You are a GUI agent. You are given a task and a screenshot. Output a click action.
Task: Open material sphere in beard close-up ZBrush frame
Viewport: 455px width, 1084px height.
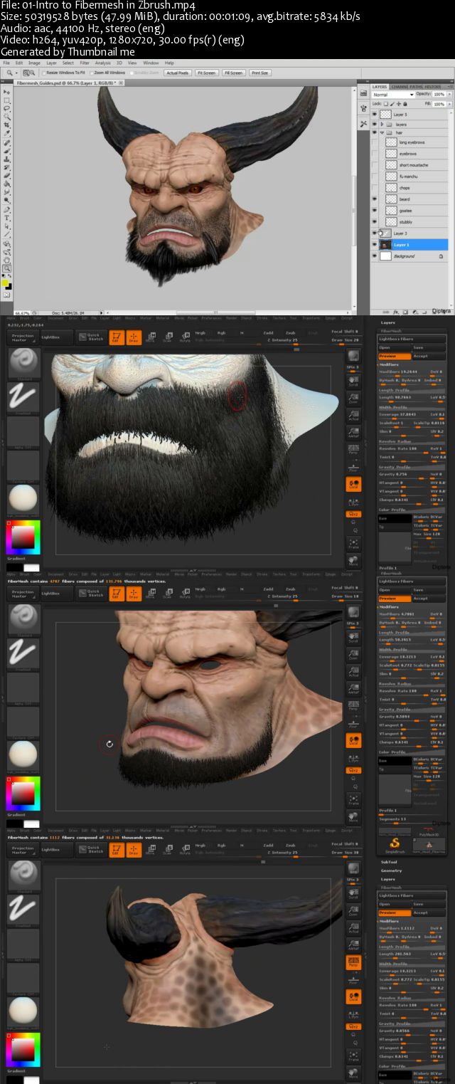pyautogui.click(x=23, y=500)
